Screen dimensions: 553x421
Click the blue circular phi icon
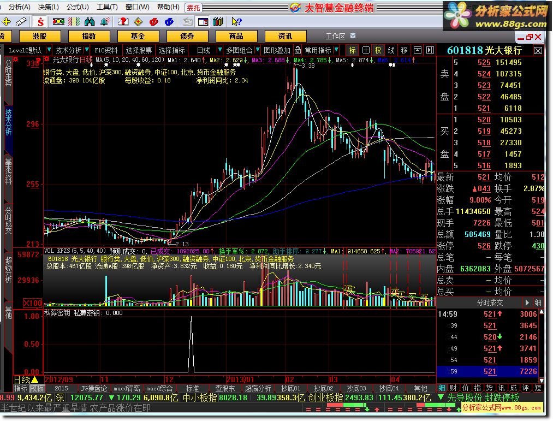pyautogui.click(x=169, y=22)
